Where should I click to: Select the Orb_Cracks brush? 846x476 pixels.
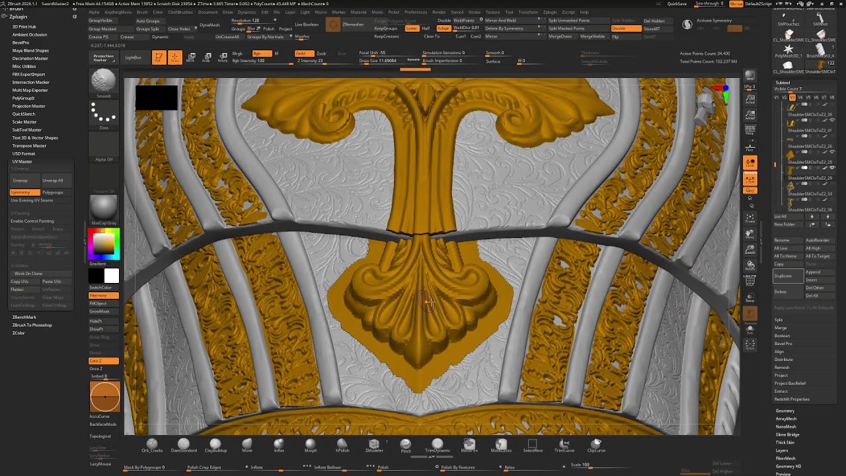pyautogui.click(x=152, y=445)
